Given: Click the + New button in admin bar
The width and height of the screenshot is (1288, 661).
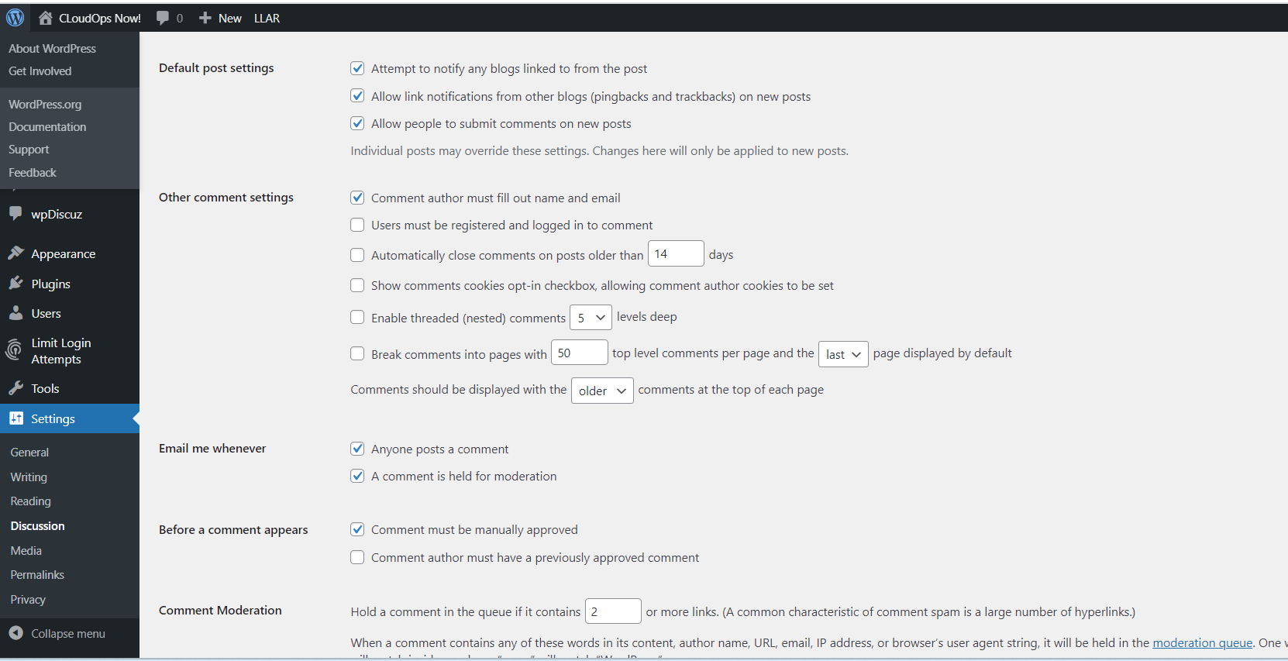Looking at the screenshot, I should [219, 17].
